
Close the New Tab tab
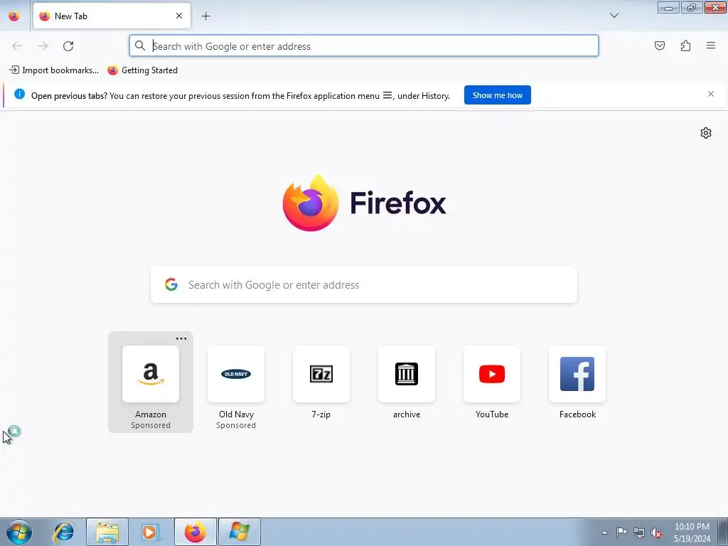179,16
